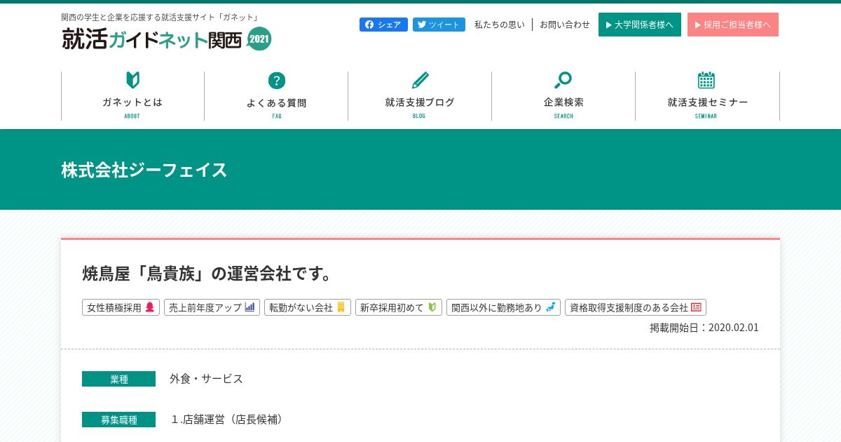Screen dimensions: 841x442
Task: Click the 2021 round badge beside the logo
Action: point(259,39)
